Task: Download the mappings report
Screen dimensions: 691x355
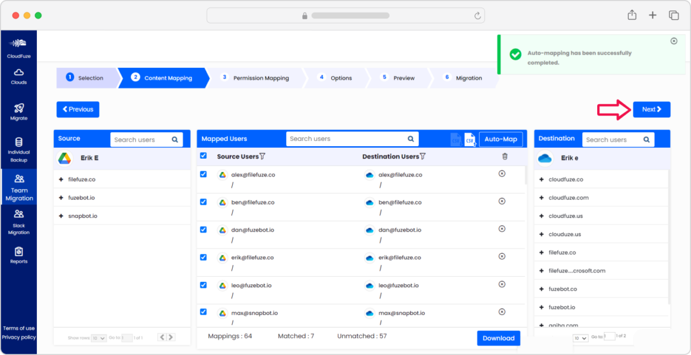Action: [499, 338]
